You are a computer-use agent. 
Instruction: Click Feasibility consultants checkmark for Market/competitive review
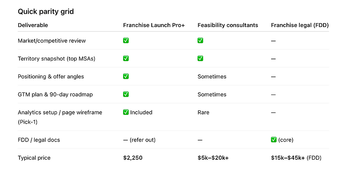200,41
